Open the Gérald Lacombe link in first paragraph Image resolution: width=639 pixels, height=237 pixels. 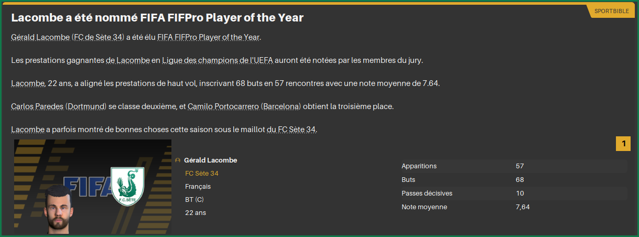click(40, 37)
